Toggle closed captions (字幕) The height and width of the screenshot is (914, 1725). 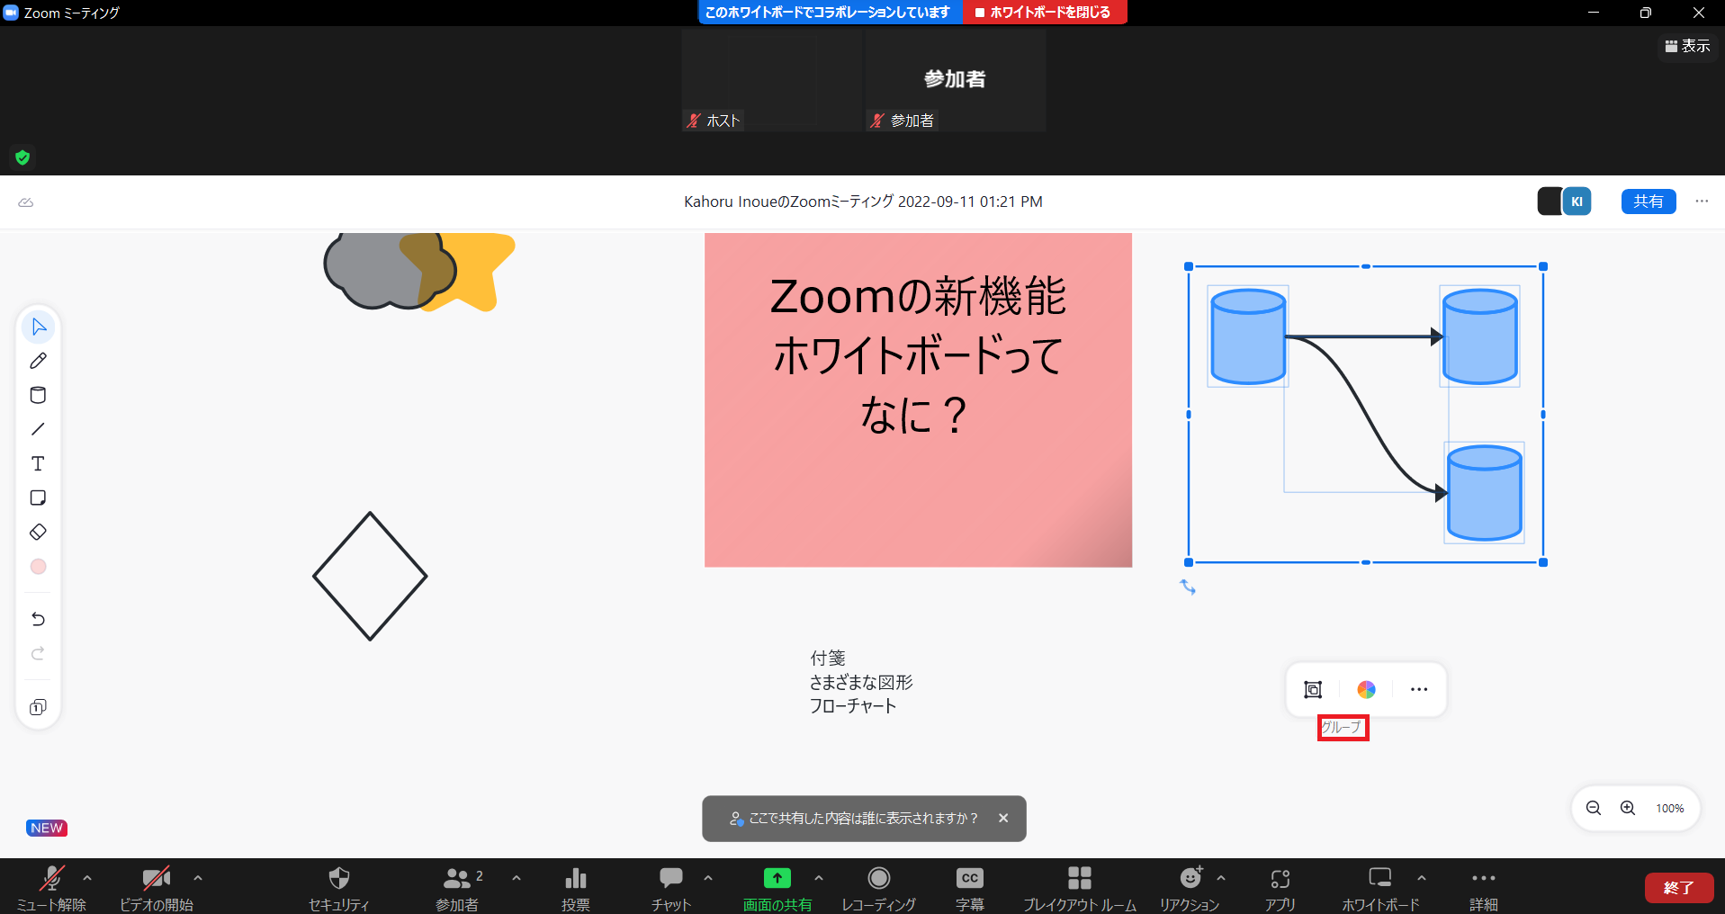[x=969, y=887]
